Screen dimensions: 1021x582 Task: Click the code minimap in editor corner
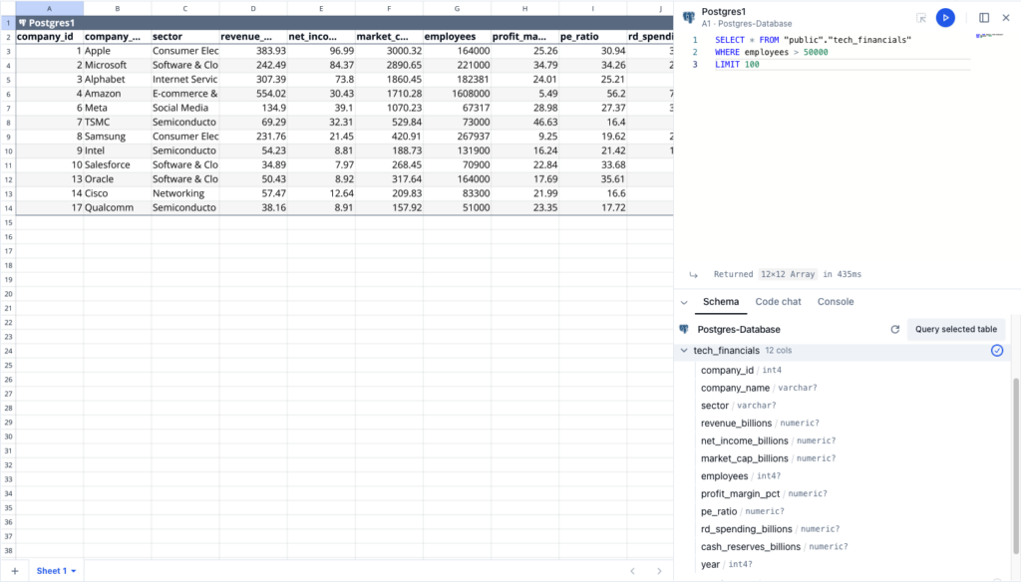989,36
